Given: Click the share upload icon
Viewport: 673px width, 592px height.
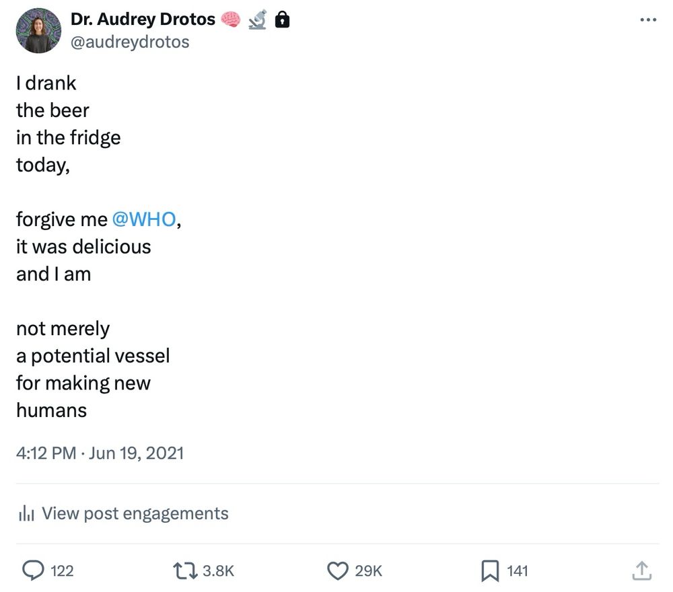Looking at the screenshot, I should 641,571.
